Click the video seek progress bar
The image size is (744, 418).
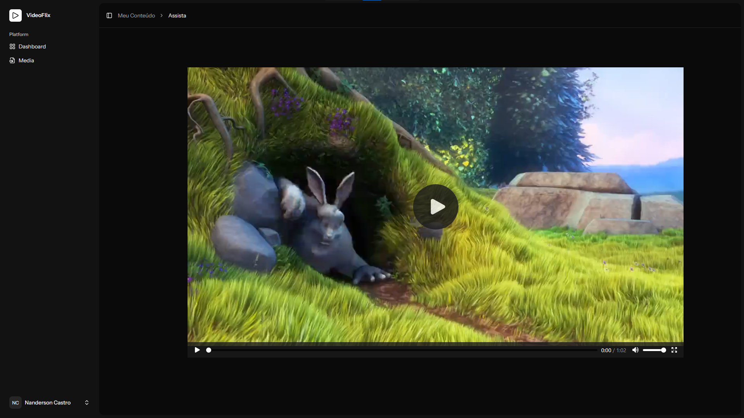click(402, 350)
